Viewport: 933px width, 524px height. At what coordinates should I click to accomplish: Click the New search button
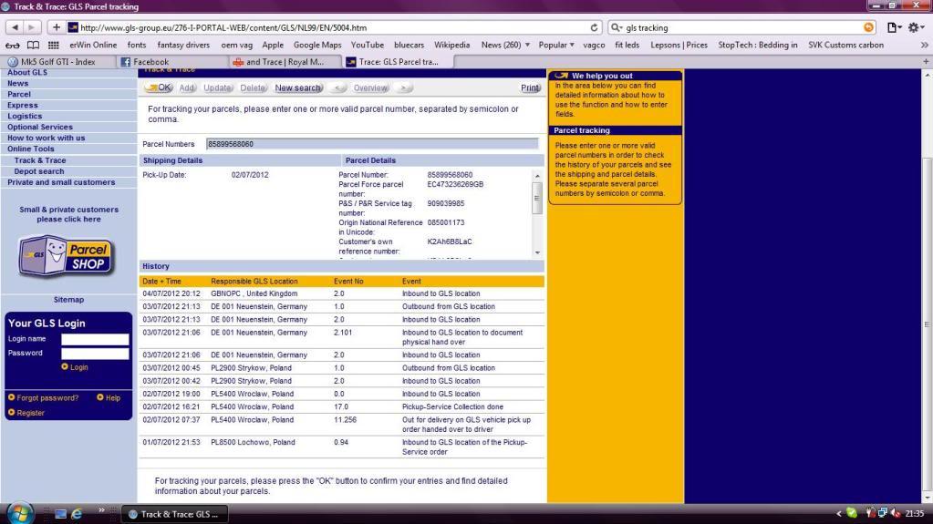[x=299, y=88]
